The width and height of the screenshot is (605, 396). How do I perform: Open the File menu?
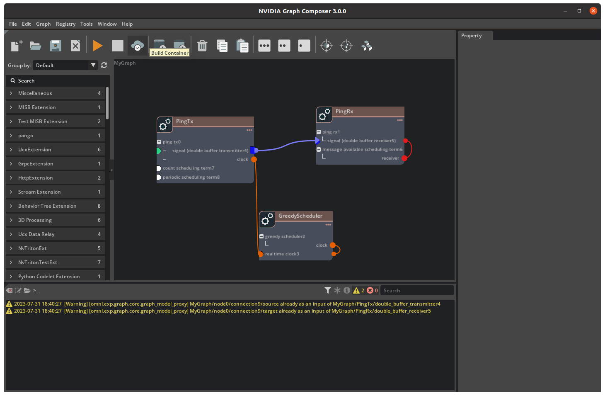[13, 24]
